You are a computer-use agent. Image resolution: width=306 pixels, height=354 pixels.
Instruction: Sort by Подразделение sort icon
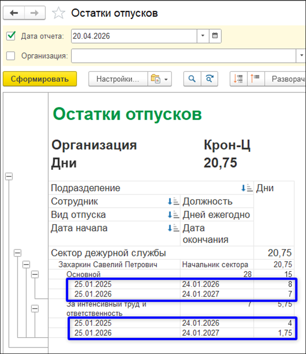coord(246,188)
